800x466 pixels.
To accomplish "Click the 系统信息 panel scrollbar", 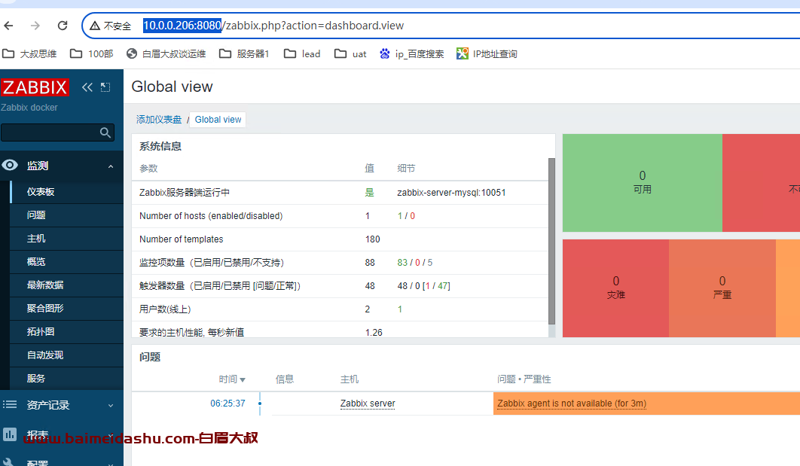I will (551, 241).
